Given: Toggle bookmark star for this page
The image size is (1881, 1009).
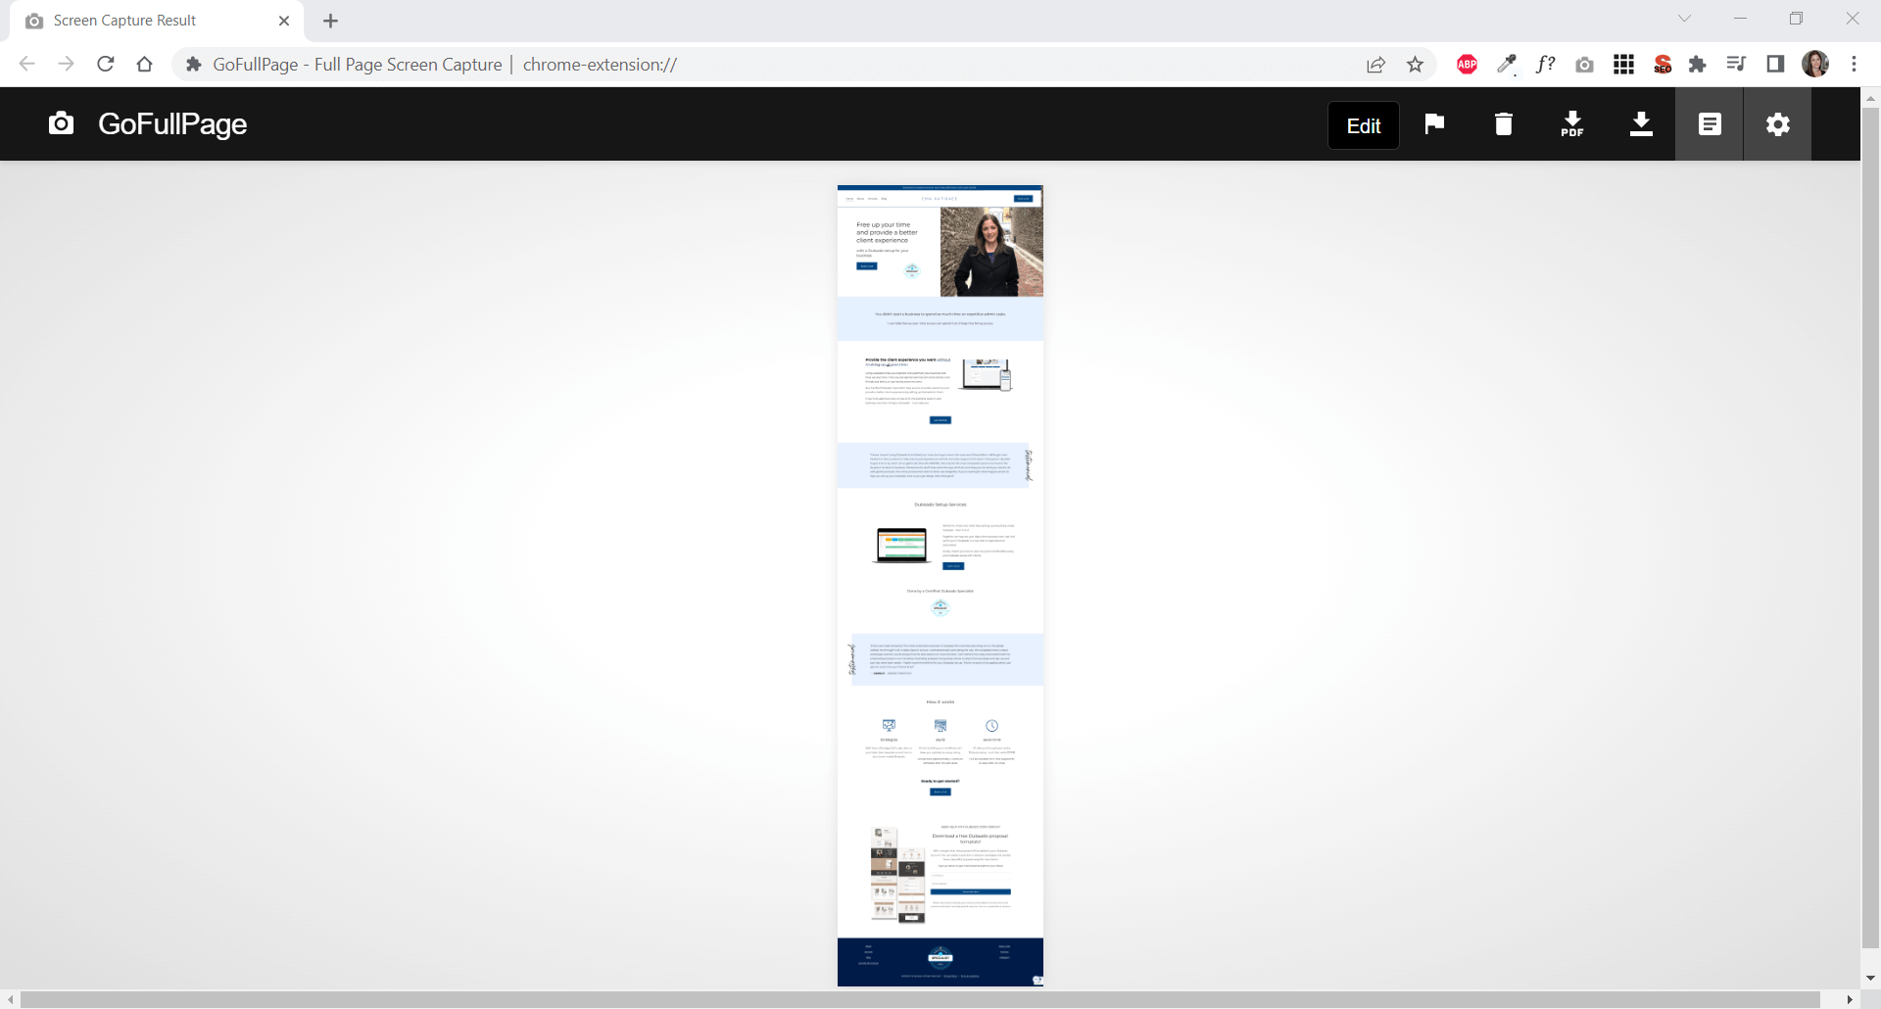Looking at the screenshot, I should [x=1415, y=64].
